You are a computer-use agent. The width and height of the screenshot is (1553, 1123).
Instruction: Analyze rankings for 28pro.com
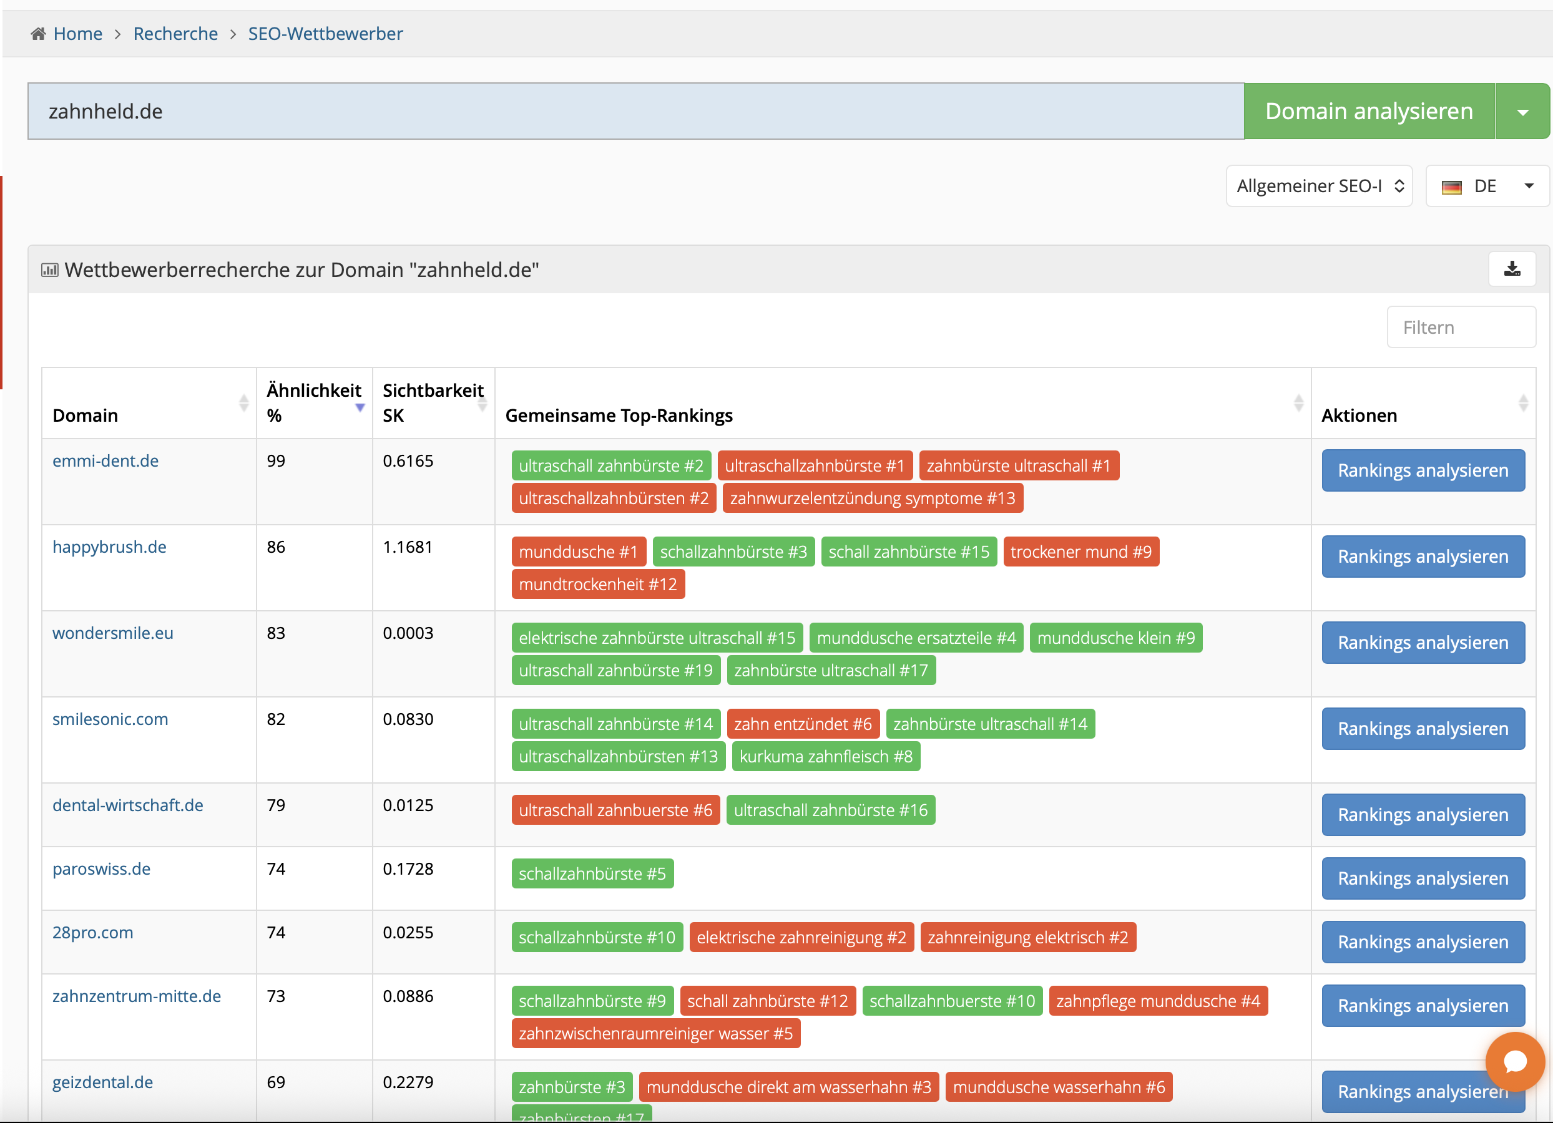click(x=1423, y=943)
